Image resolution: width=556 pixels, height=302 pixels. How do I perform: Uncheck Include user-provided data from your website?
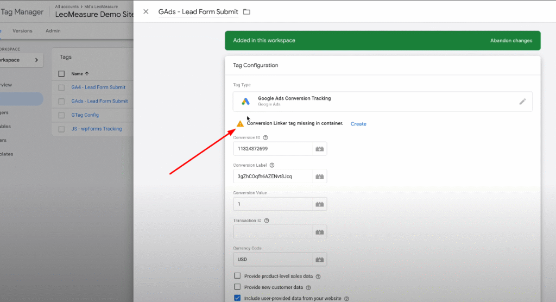point(237,298)
